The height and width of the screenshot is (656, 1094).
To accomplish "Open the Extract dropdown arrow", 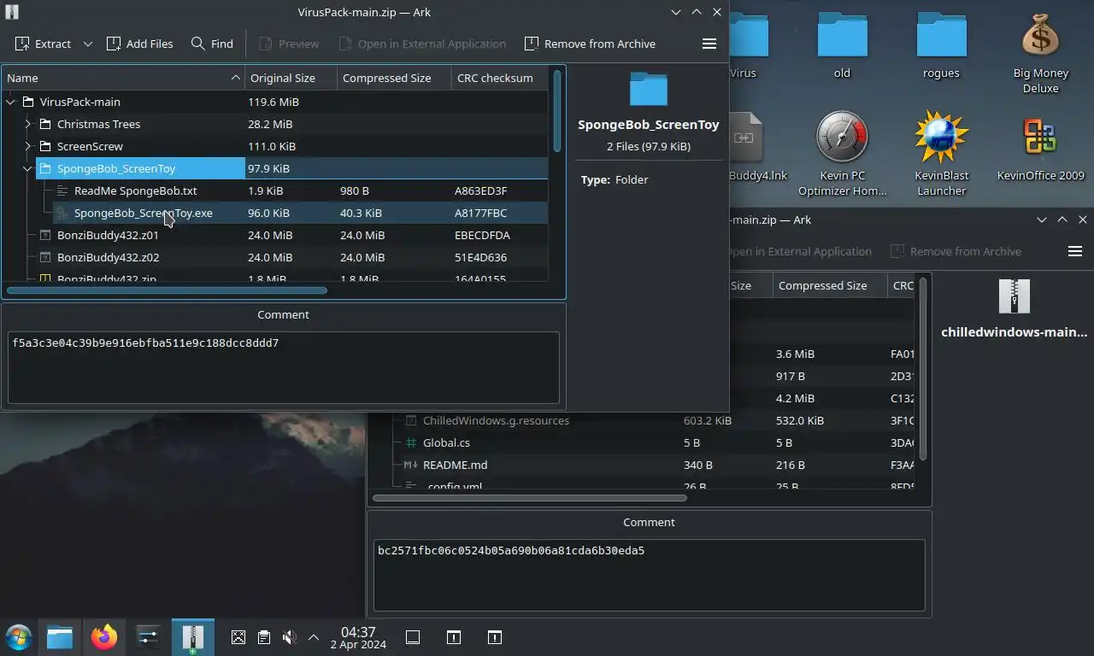I will (x=87, y=44).
